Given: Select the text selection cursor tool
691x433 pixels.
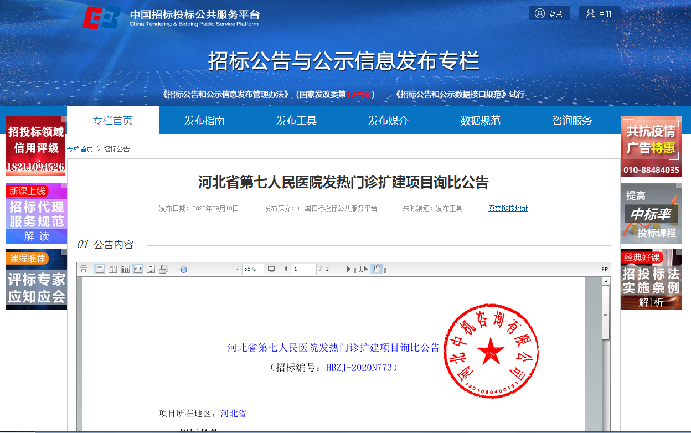Looking at the screenshot, I should pyautogui.click(x=363, y=269).
